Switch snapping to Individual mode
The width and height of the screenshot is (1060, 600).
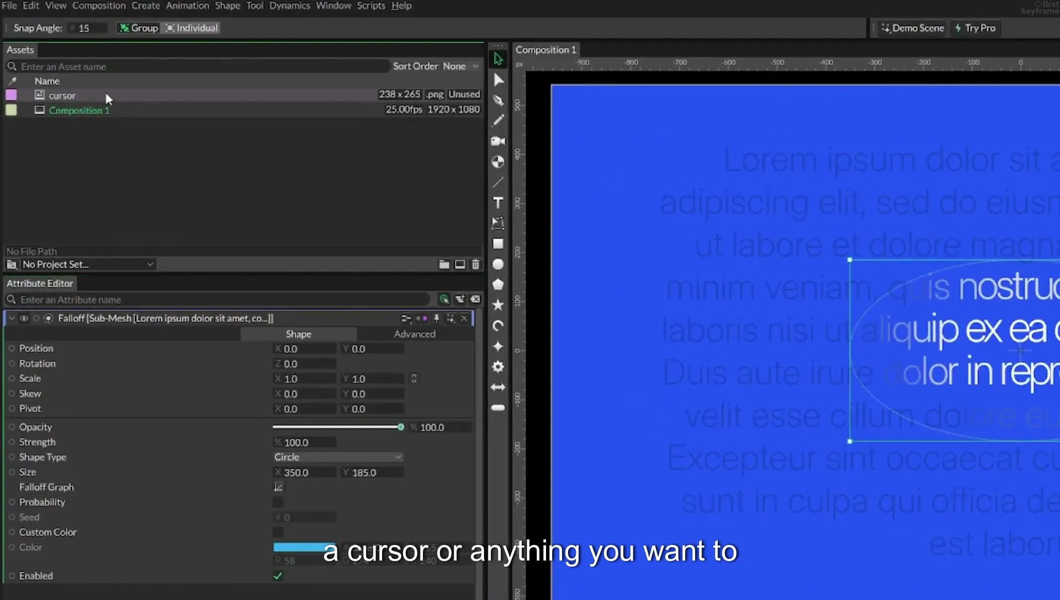tap(192, 28)
